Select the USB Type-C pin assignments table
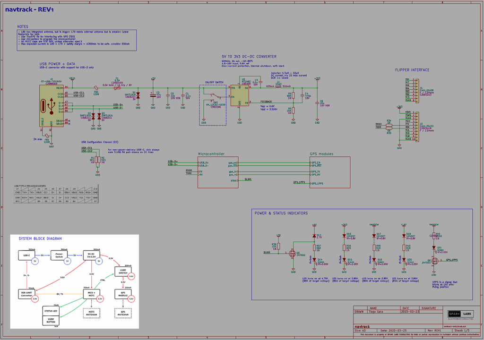This screenshot has height=340, width=484. 56,195
